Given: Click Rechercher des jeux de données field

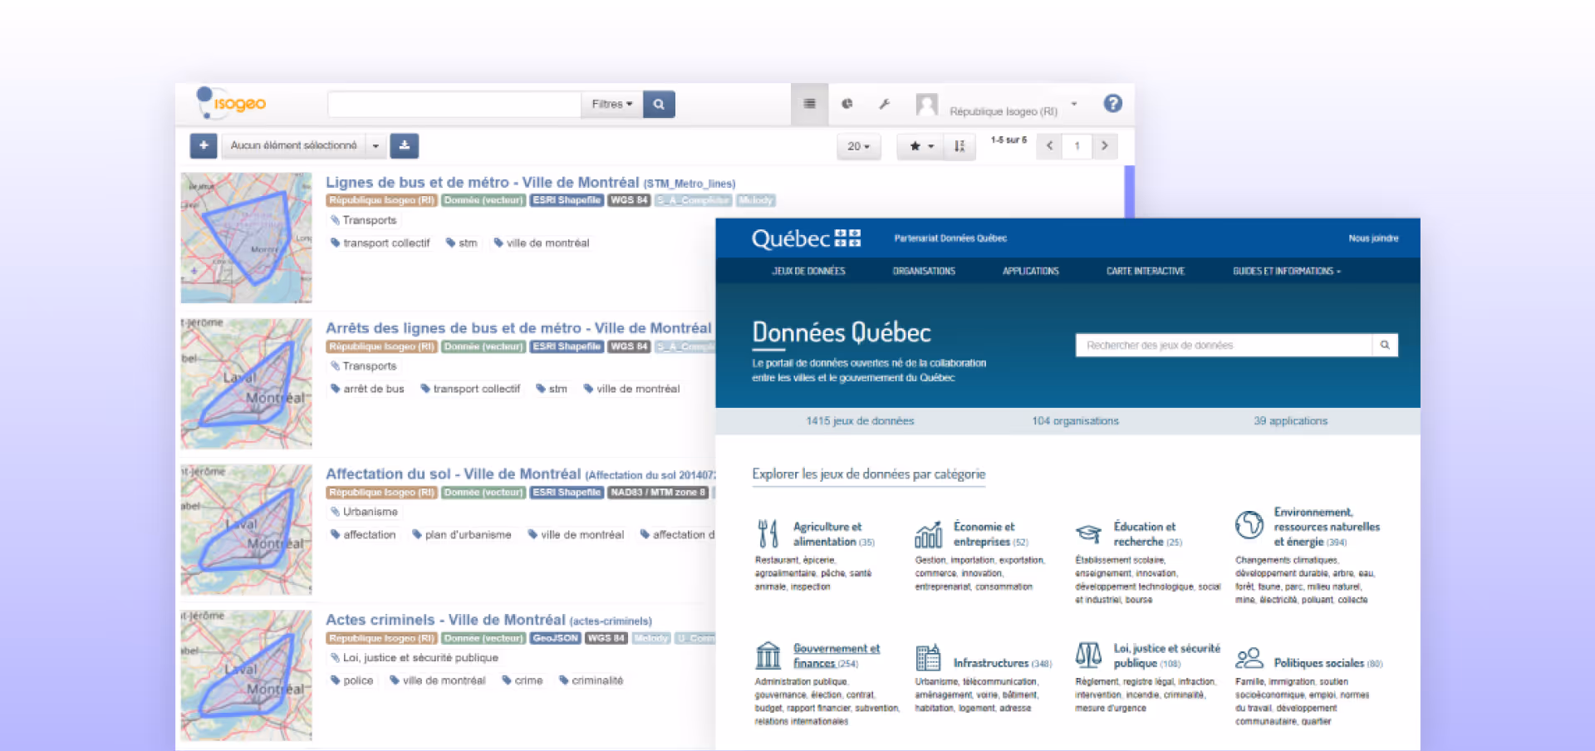Looking at the screenshot, I should 1224,346.
